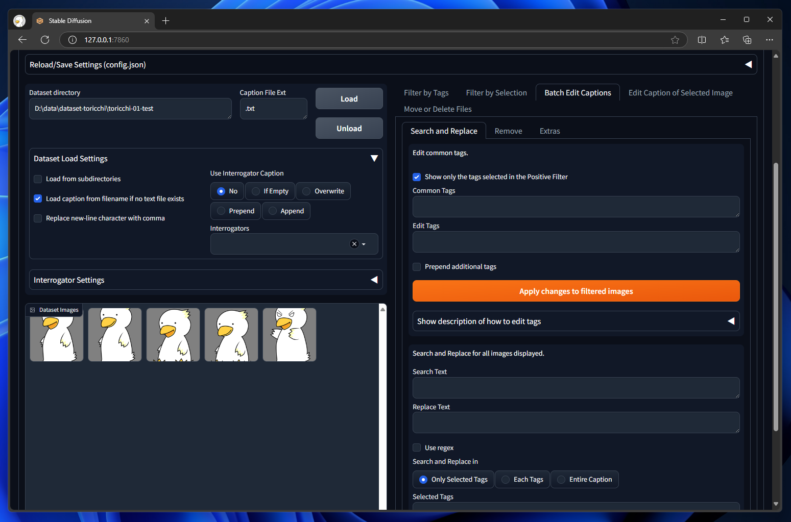Click the page vertical scrollbar thumb
Viewport: 791px width, 522px height.
776,296
